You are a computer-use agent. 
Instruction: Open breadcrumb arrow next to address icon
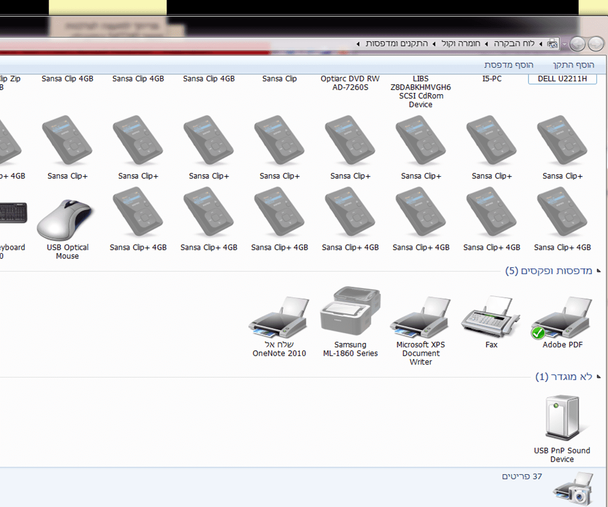pos(540,44)
